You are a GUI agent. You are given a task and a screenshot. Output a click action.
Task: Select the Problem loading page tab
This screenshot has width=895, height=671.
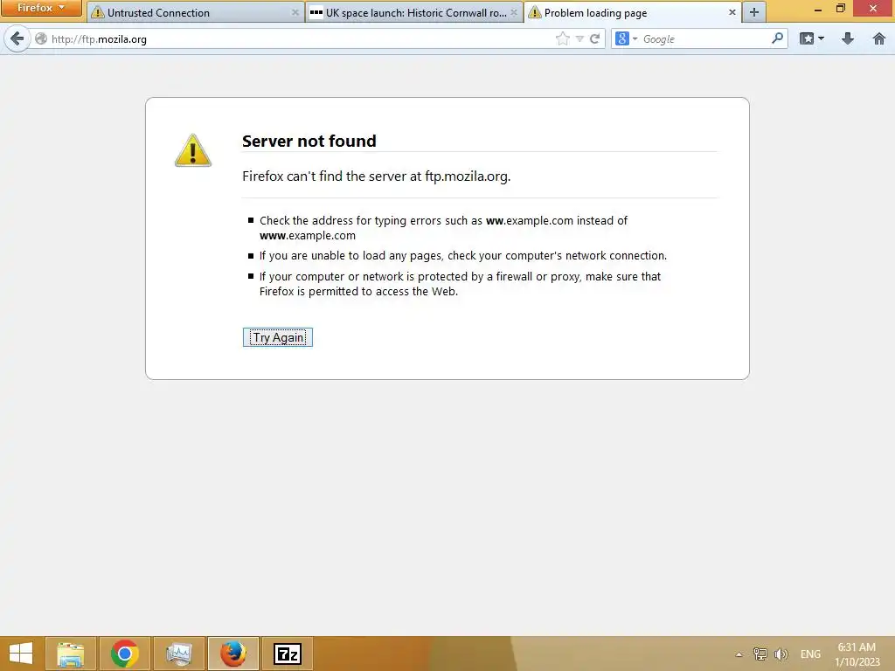click(633, 12)
